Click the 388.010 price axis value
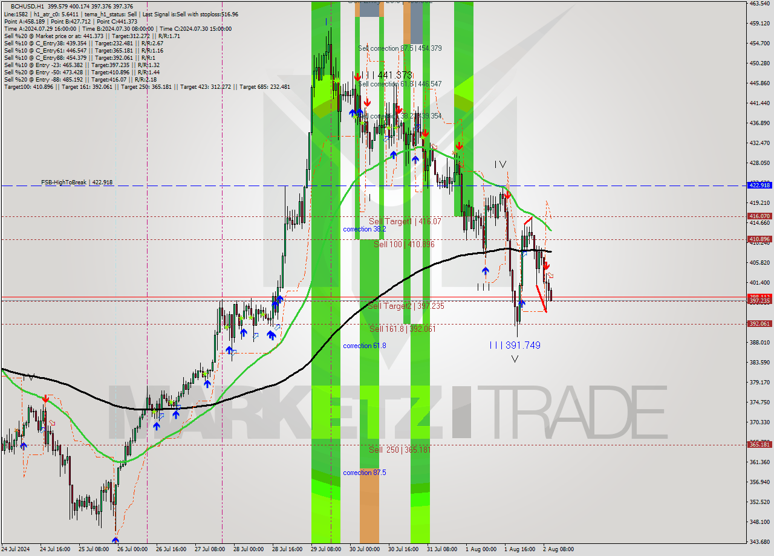The image size is (774, 556). (x=759, y=343)
